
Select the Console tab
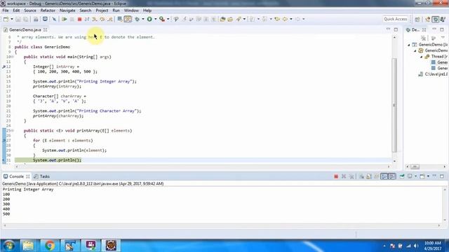17,176
